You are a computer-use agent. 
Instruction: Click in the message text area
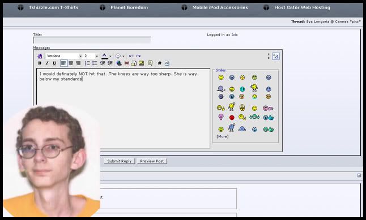tap(124, 109)
